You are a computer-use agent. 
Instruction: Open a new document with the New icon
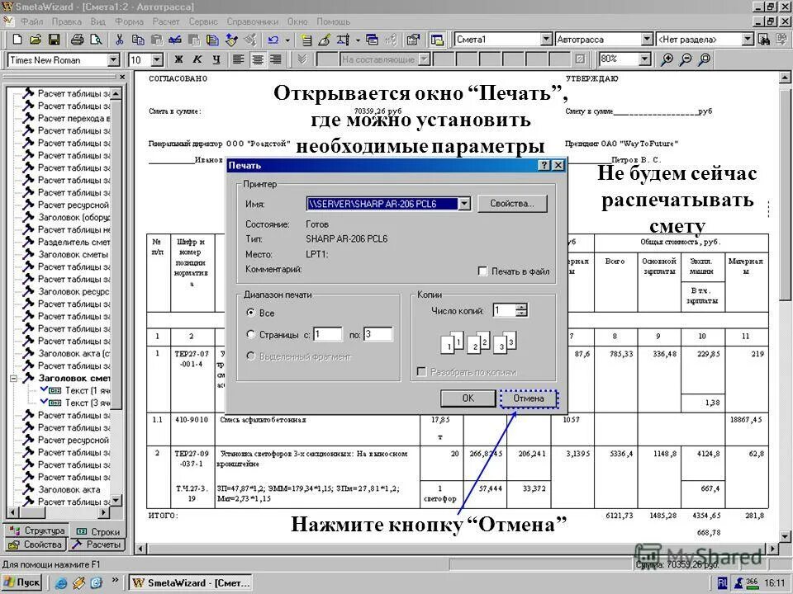(18, 39)
